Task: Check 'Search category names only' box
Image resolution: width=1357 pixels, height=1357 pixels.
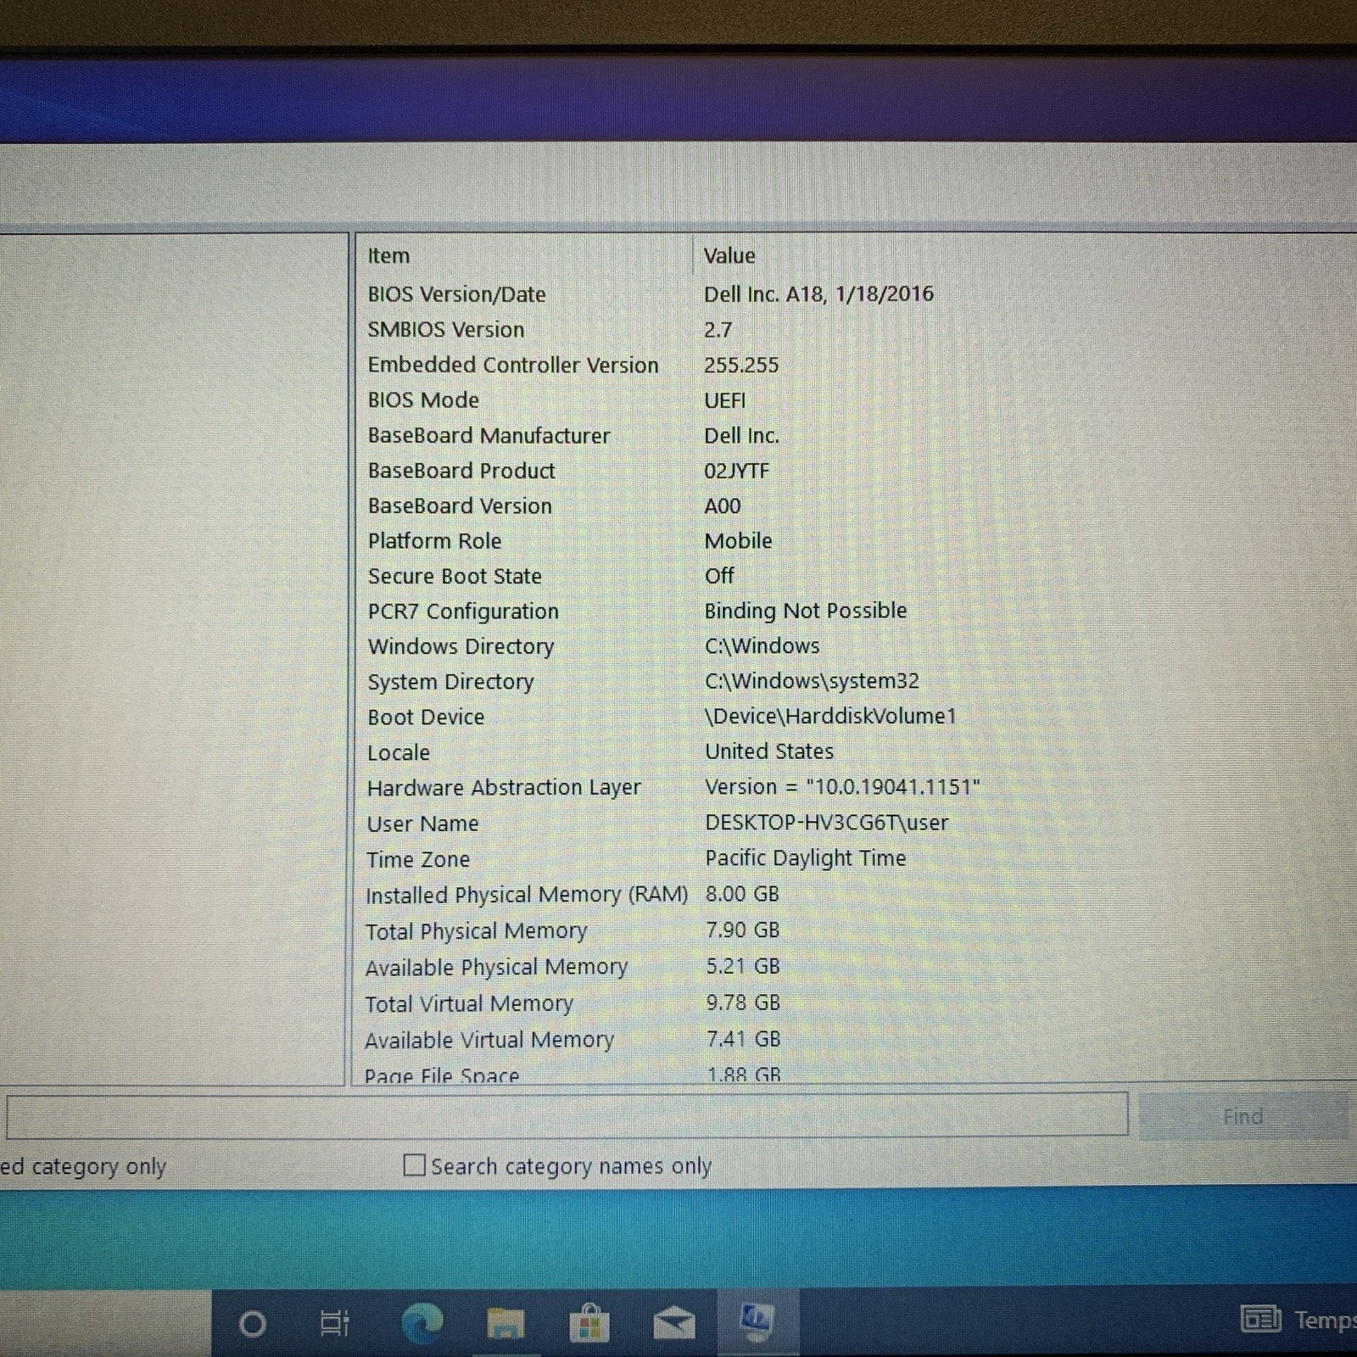Action: [414, 1165]
